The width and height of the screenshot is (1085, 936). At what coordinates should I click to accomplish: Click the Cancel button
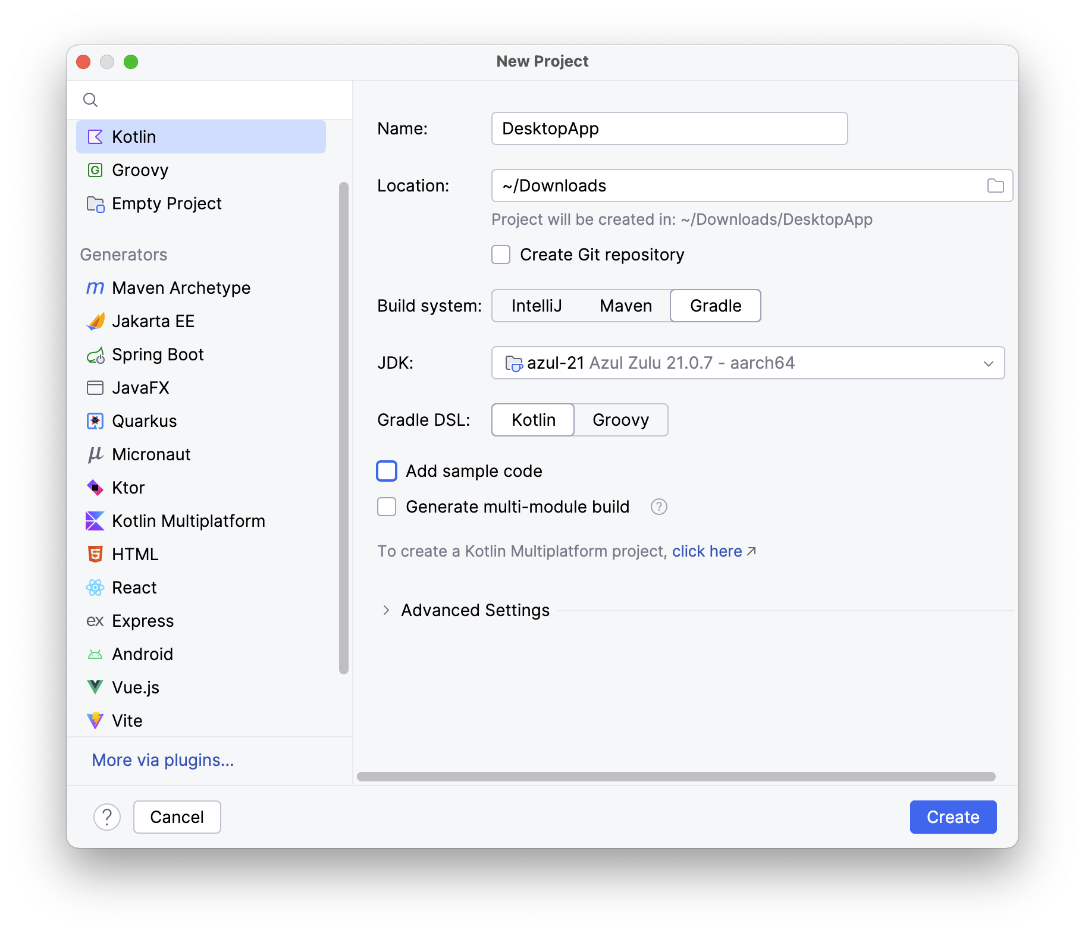pos(177,817)
